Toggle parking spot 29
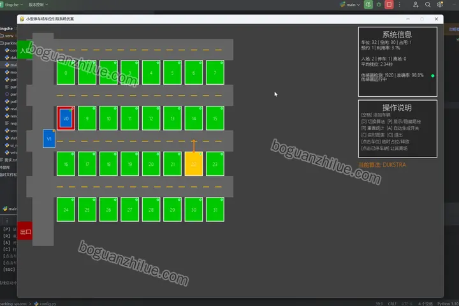Viewport: 459px width, 306px height. pyautogui.click(x=172, y=210)
